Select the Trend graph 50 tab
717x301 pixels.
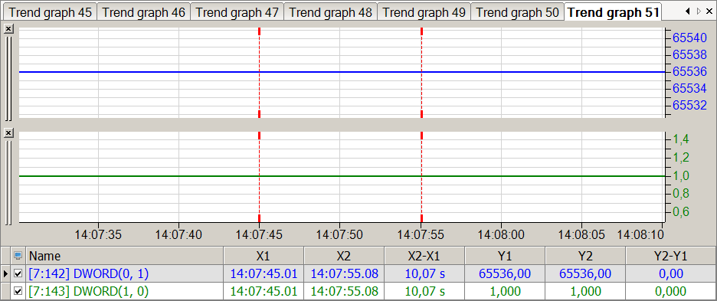(517, 12)
